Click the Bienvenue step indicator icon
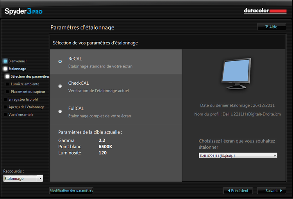Viewport: 293px width, 199px height. coord(5,61)
